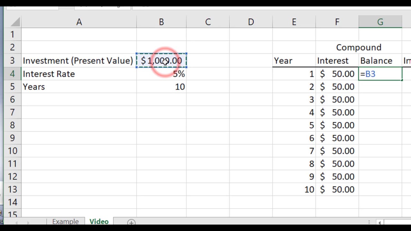
Task: Click the 'Interest Rate' label cell
Action: coord(79,74)
